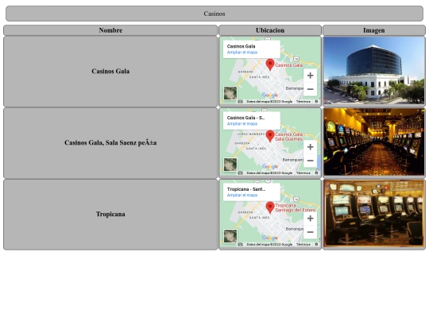The height and width of the screenshot is (322, 429).
Task: Select the Casinos Gala name cell
Action: click(x=110, y=72)
